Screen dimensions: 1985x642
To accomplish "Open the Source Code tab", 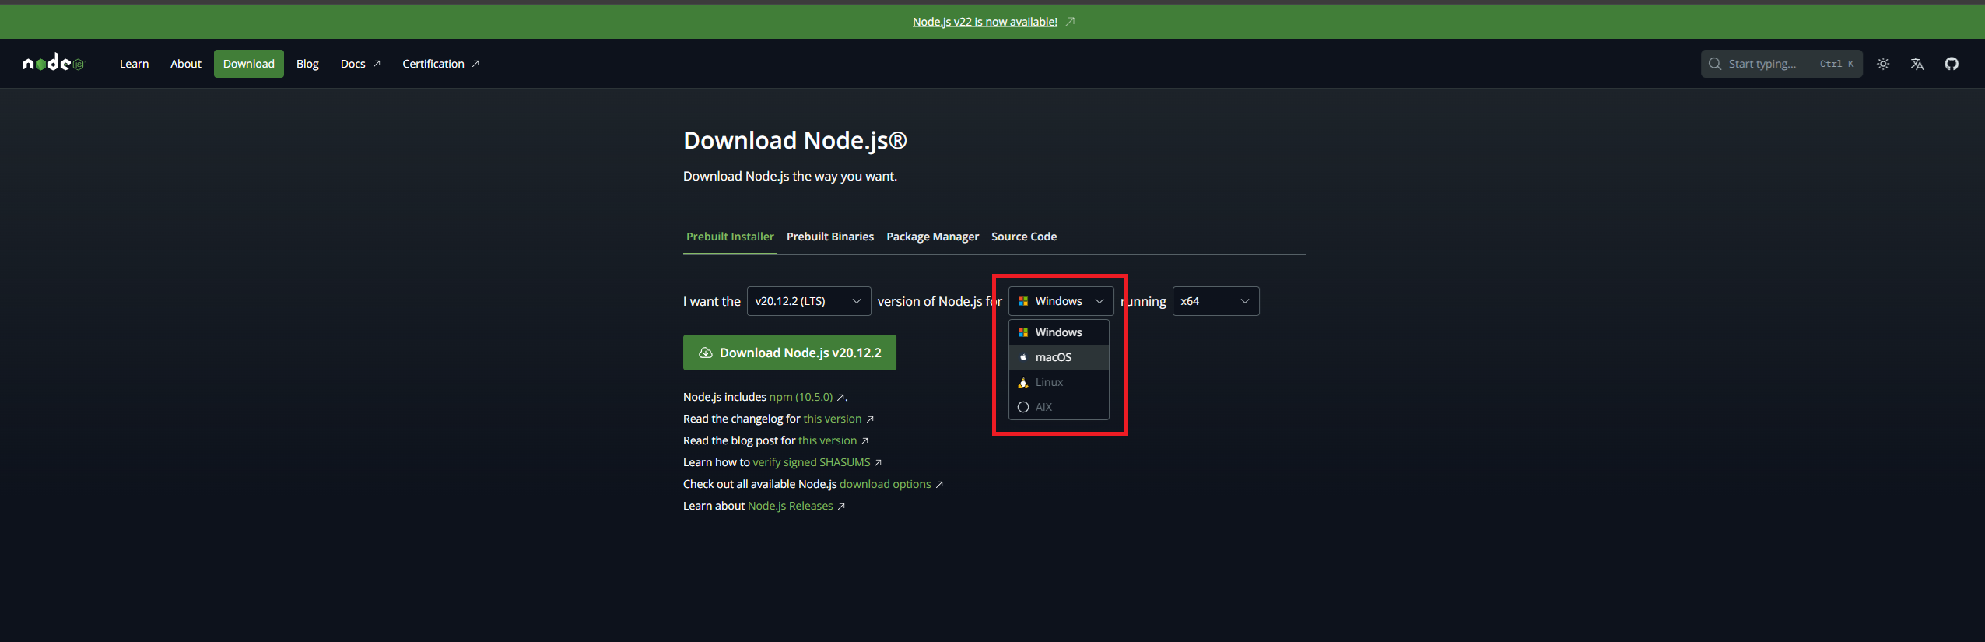I will (x=1023, y=237).
